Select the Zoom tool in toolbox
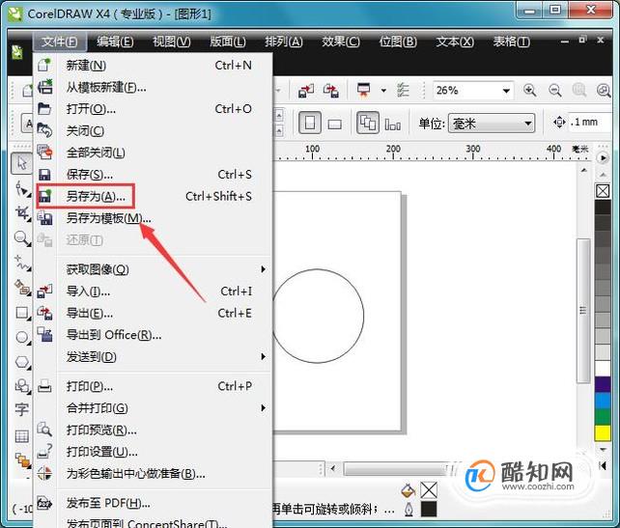Screen dimensions: 620x528 point(22,238)
